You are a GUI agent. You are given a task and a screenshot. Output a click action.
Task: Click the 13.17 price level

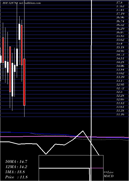[x=120, y=81]
